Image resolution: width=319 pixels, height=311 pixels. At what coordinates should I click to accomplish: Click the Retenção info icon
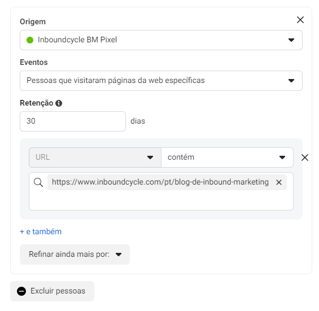pyautogui.click(x=59, y=103)
